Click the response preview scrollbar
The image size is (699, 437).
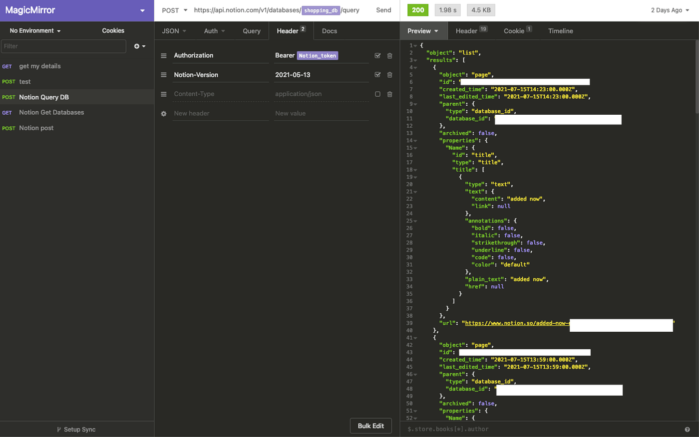coord(697,77)
